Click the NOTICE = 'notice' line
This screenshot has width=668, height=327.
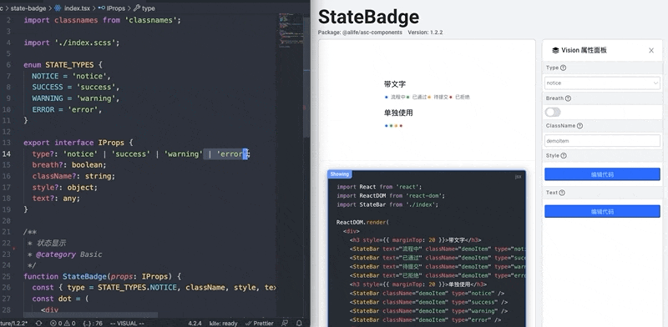(71, 76)
